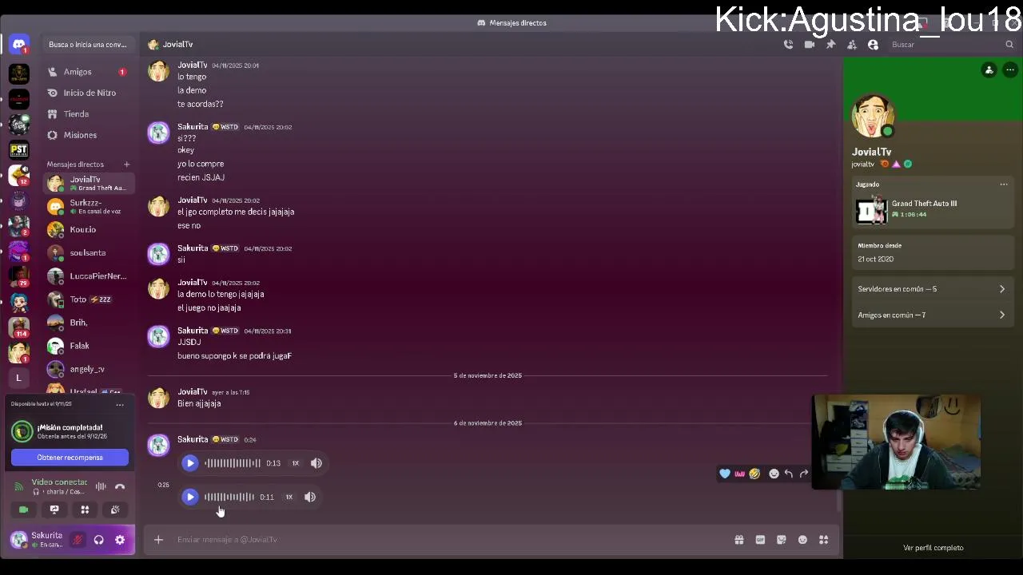Toggle headphones deafen
The width and height of the screenshot is (1023, 575).
(98, 540)
